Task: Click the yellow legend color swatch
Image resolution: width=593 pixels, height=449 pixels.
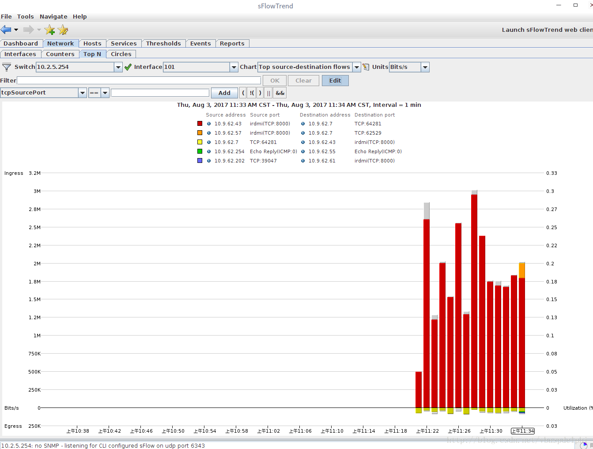Action: [200, 142]
